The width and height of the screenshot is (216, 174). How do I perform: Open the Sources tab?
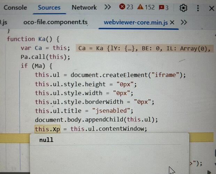[49, 8]
